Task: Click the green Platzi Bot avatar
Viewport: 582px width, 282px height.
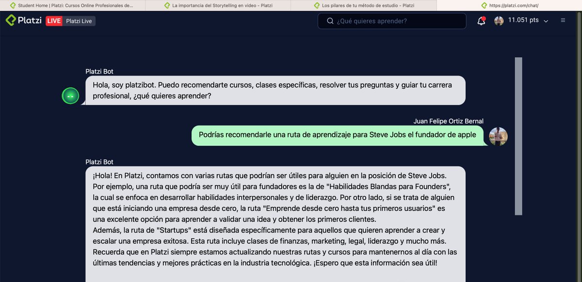Action: point(70,96)
